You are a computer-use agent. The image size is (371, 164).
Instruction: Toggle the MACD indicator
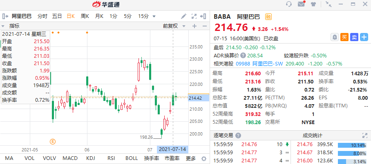pos(70,158)
